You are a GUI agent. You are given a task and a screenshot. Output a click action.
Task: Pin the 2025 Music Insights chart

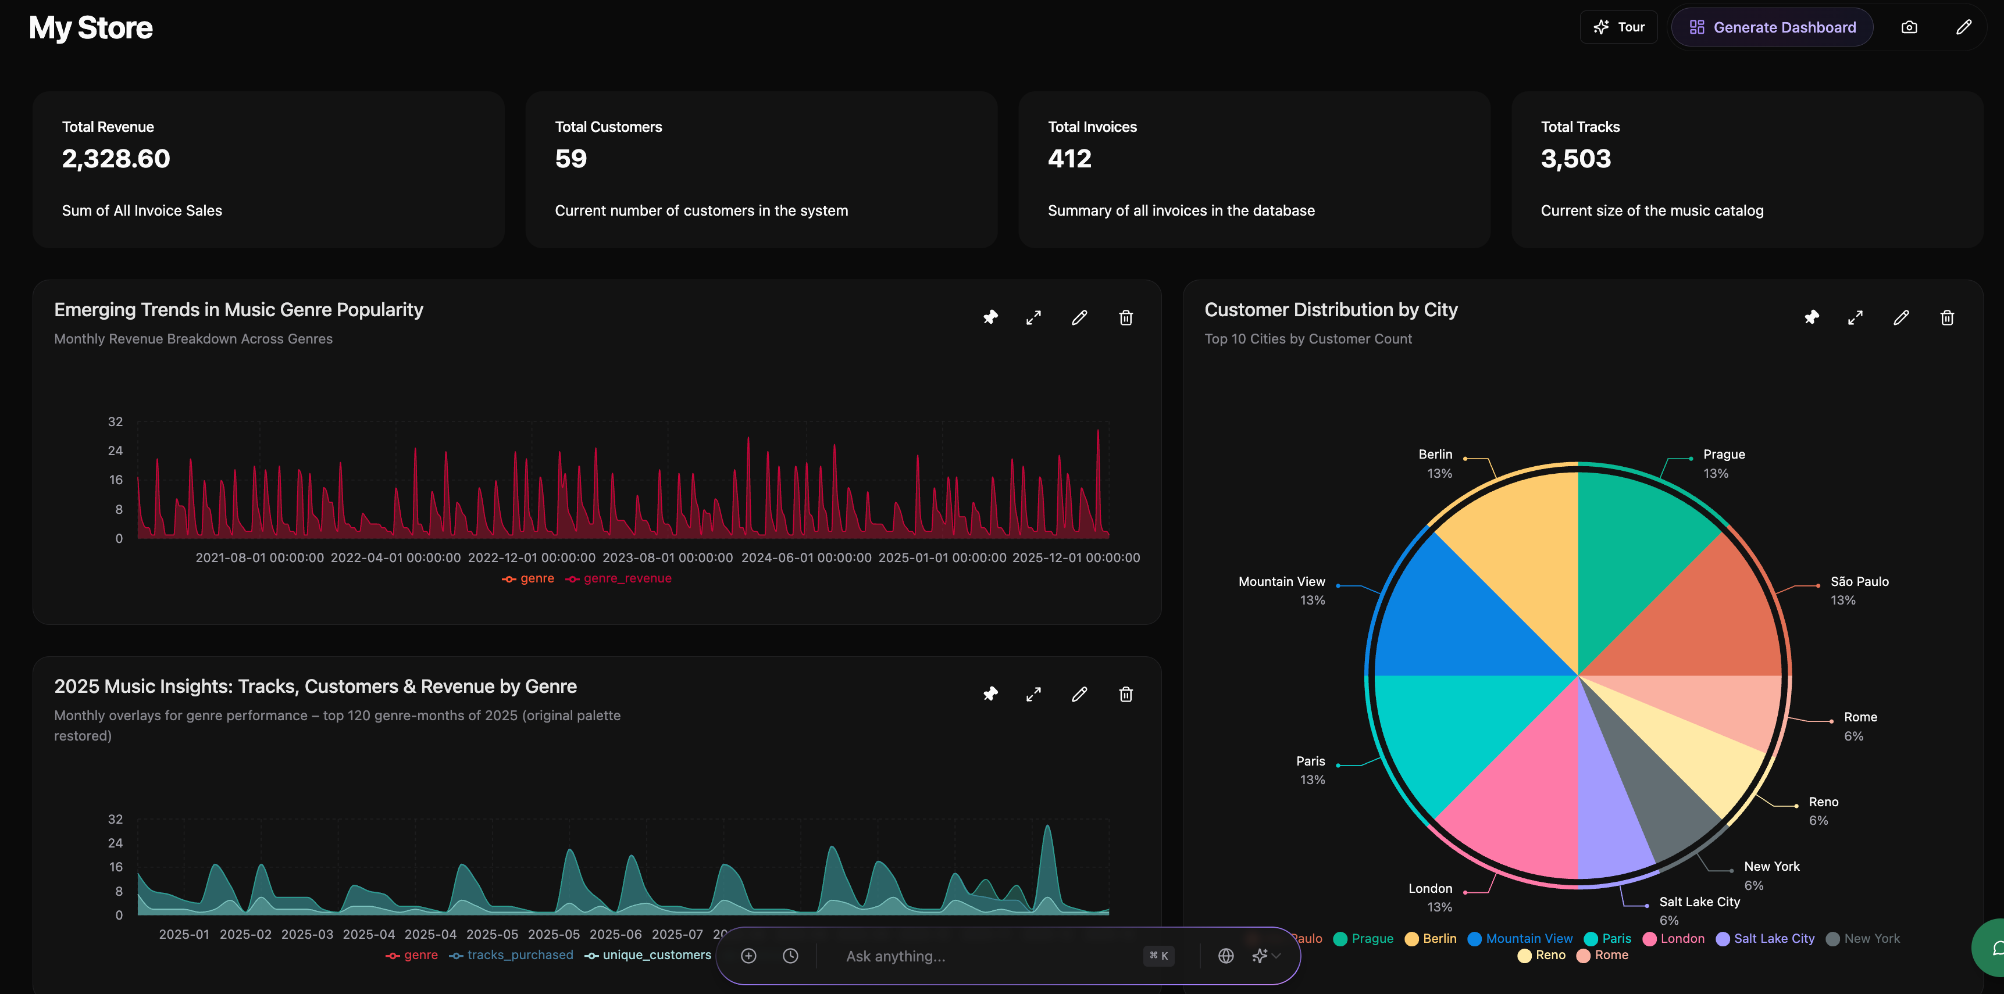tap(990, 694)
